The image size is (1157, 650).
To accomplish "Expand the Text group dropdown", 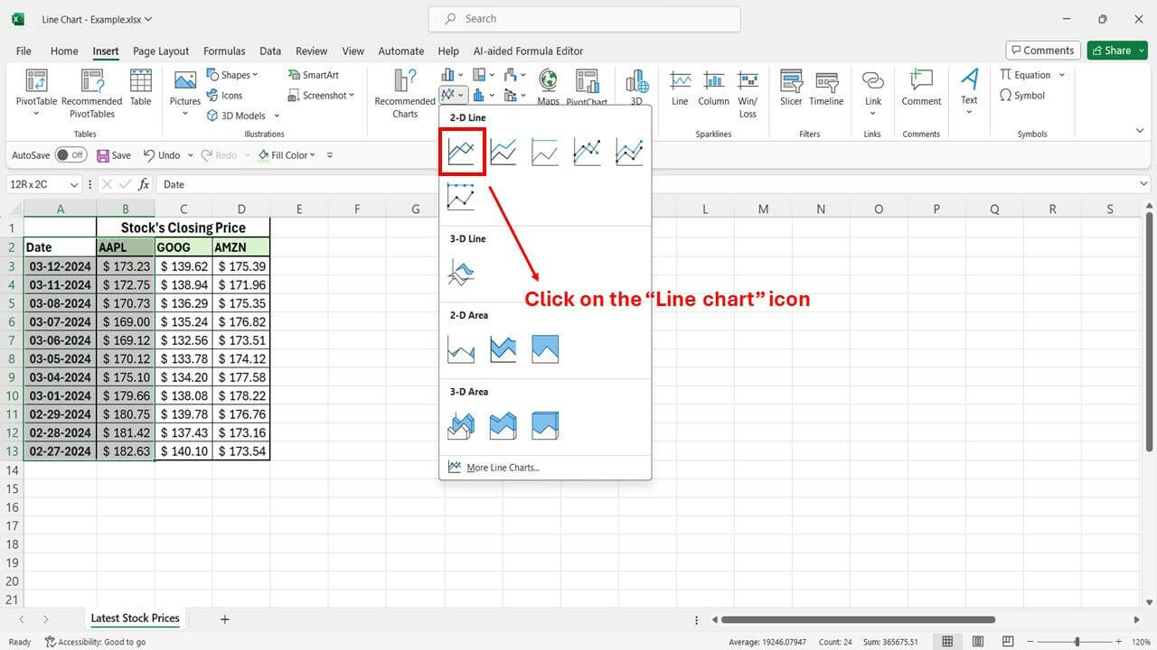I will 969,113.
